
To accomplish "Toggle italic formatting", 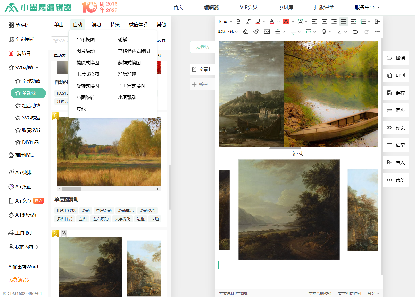I will pyautogui.click(x=248, y=22).
